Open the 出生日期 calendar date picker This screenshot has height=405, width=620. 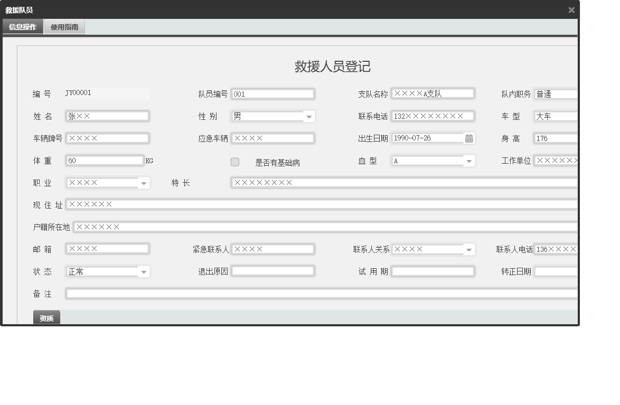[469, 138]
